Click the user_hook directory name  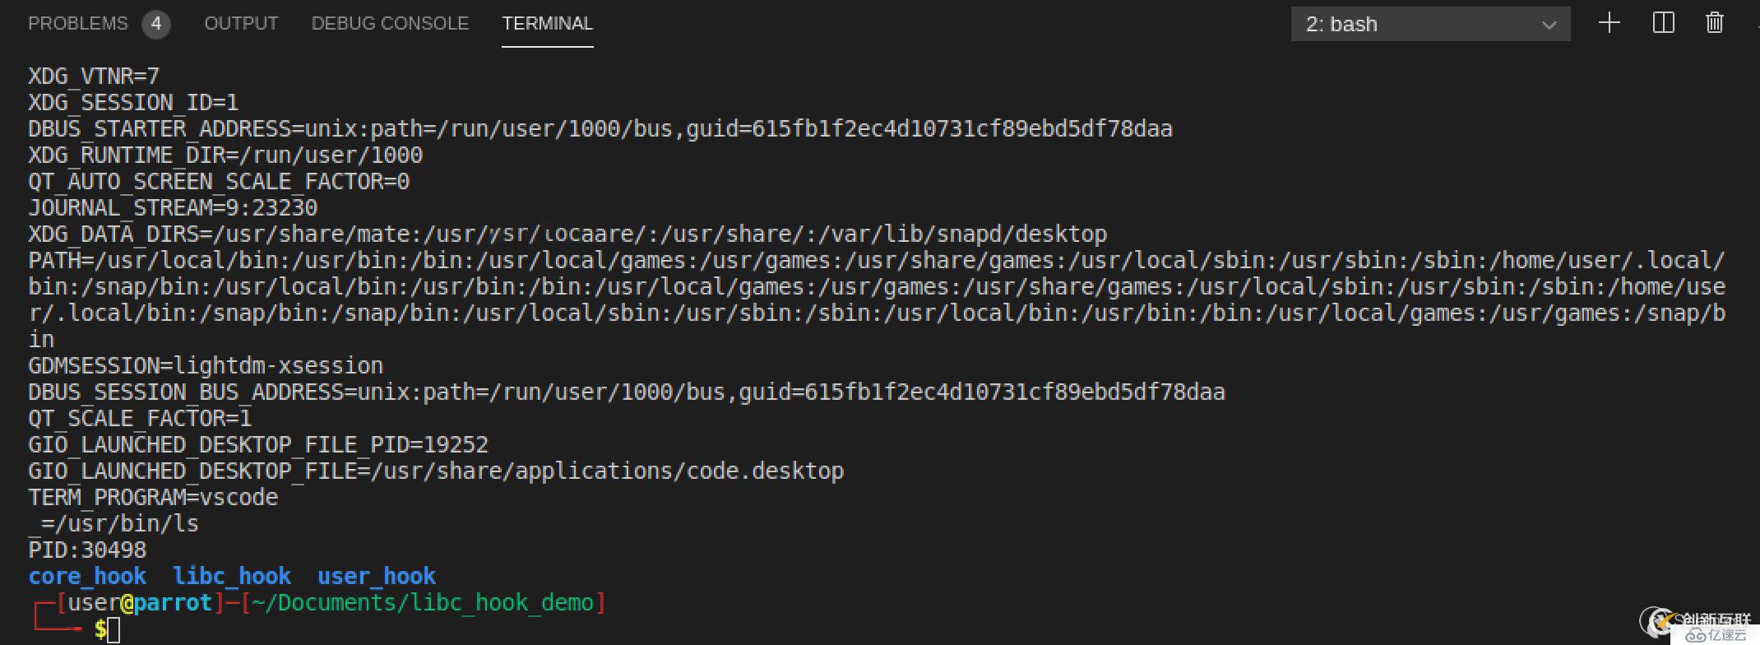377,576
